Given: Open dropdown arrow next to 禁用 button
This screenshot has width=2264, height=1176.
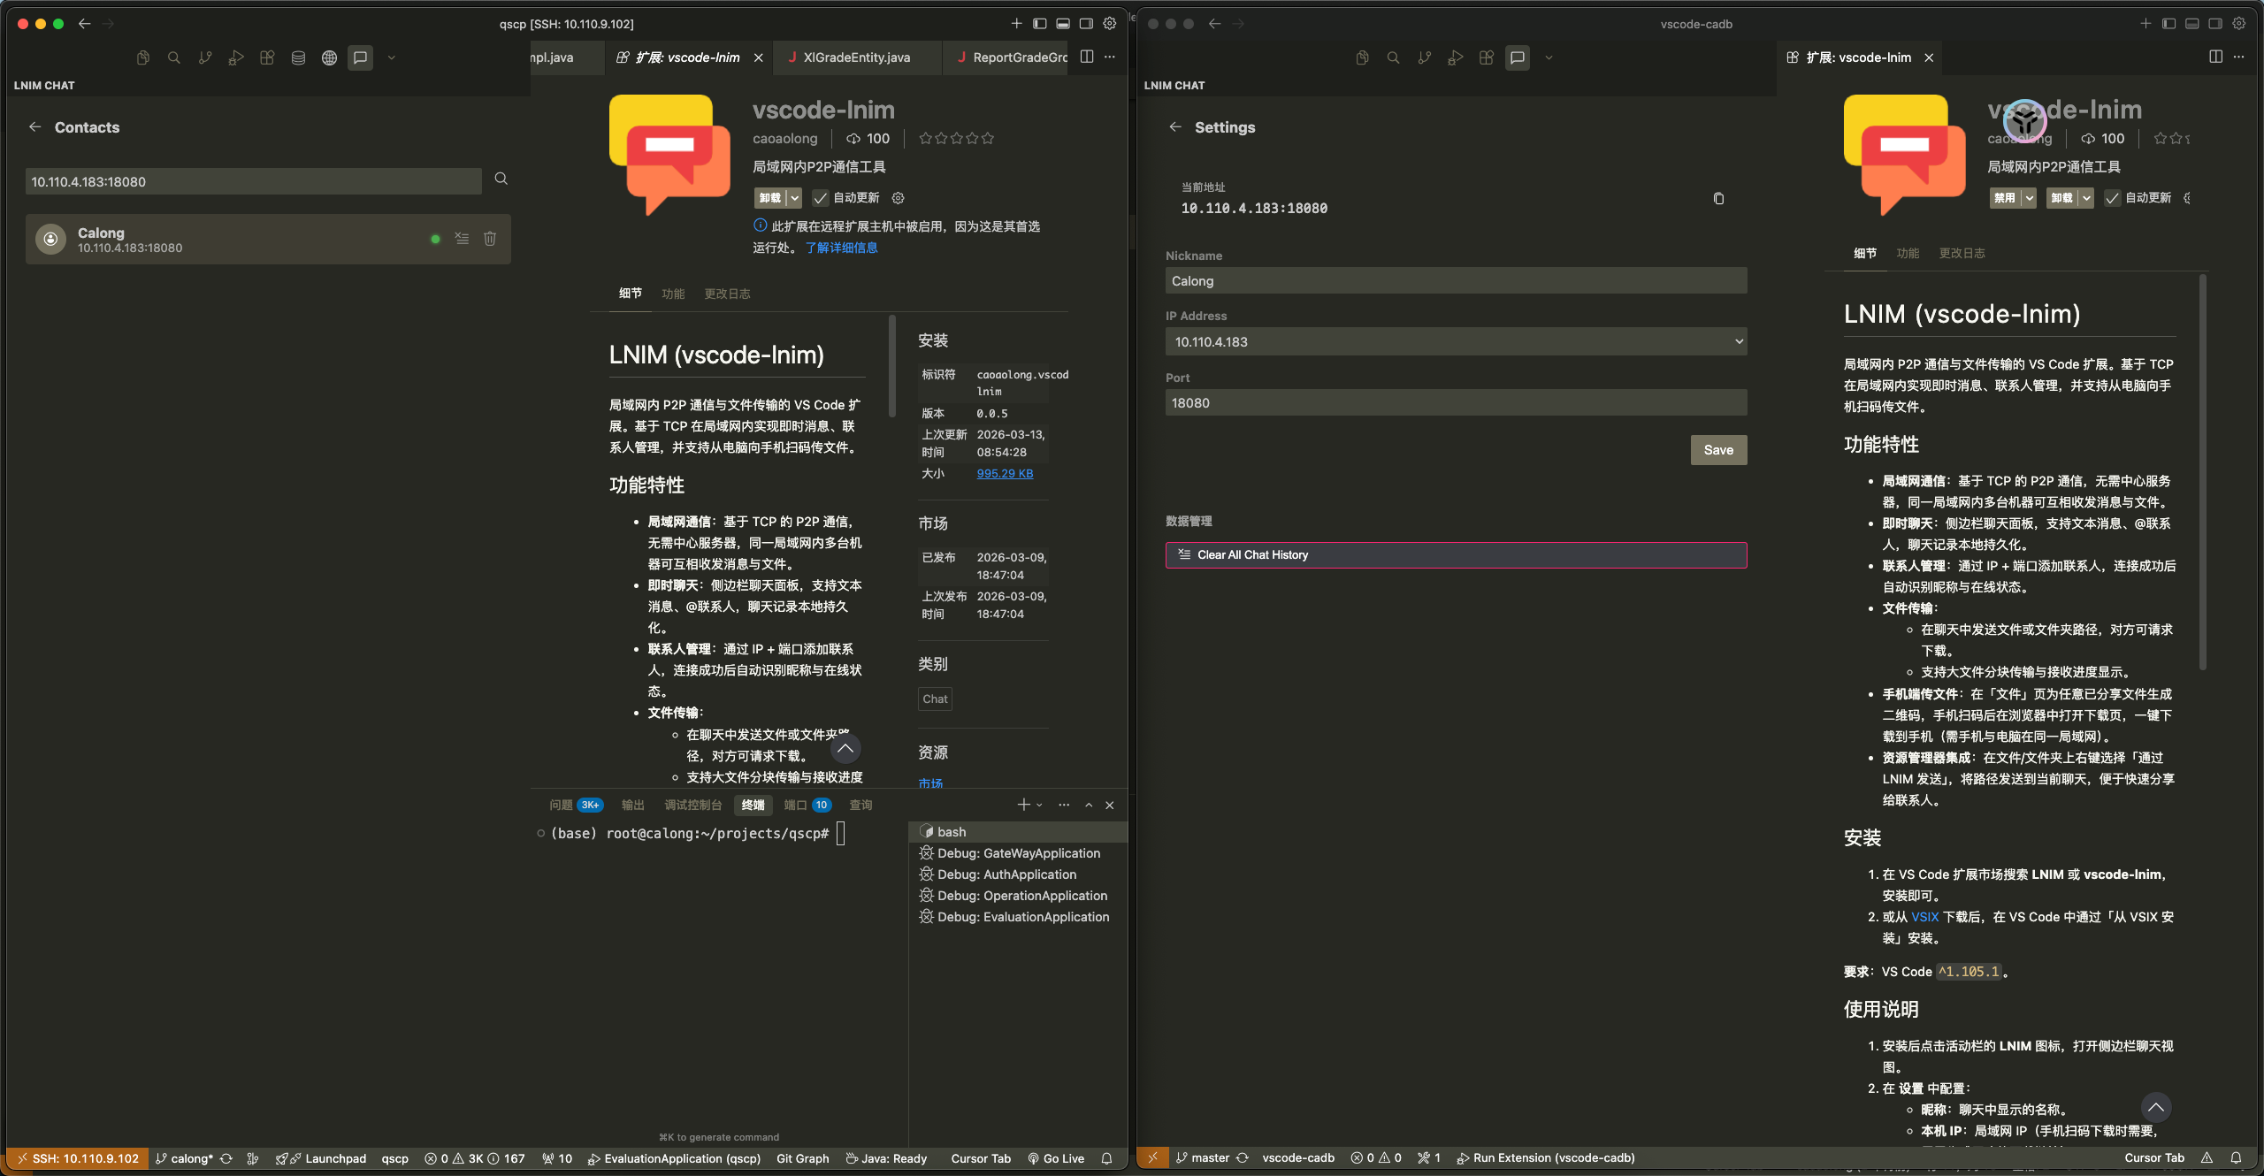Looking at the screenshot, I should 2029,198.
